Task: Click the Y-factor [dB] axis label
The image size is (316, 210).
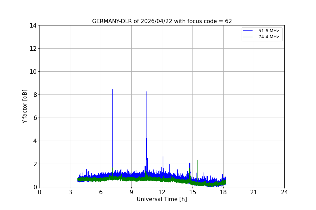Action: click(x=25, y=106)
